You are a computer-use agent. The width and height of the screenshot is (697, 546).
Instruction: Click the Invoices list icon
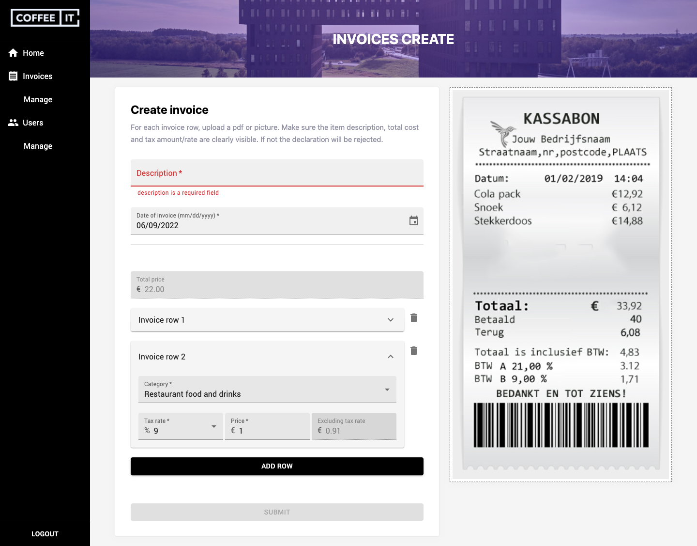[x=13, y=76]
